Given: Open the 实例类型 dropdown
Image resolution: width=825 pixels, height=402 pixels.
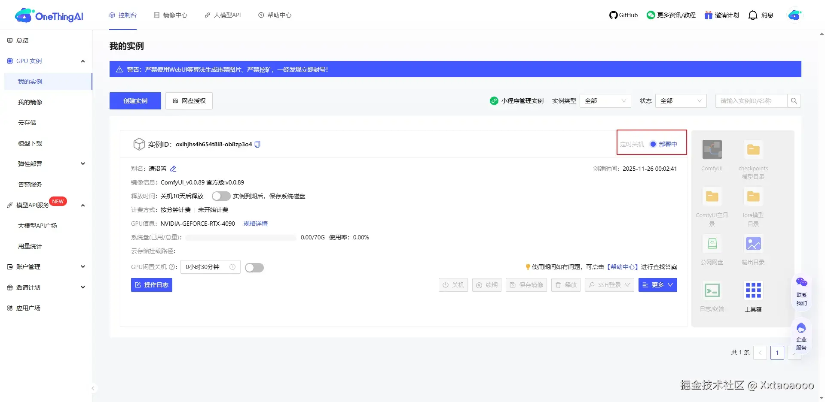Looking at the screenshot, I should pos(605,101).
